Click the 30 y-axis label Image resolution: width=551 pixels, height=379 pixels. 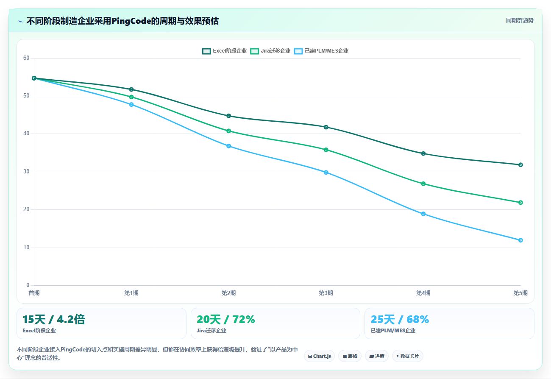pyautogui.click(x=26, y=172)
